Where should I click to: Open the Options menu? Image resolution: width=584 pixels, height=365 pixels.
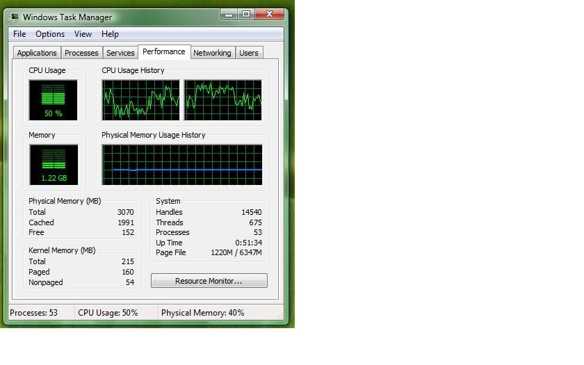tap(50, 34)
